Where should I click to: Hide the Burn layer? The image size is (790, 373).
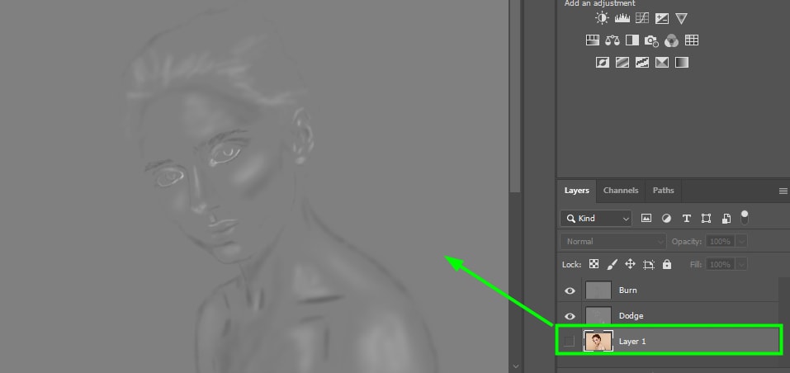[570, 290]
